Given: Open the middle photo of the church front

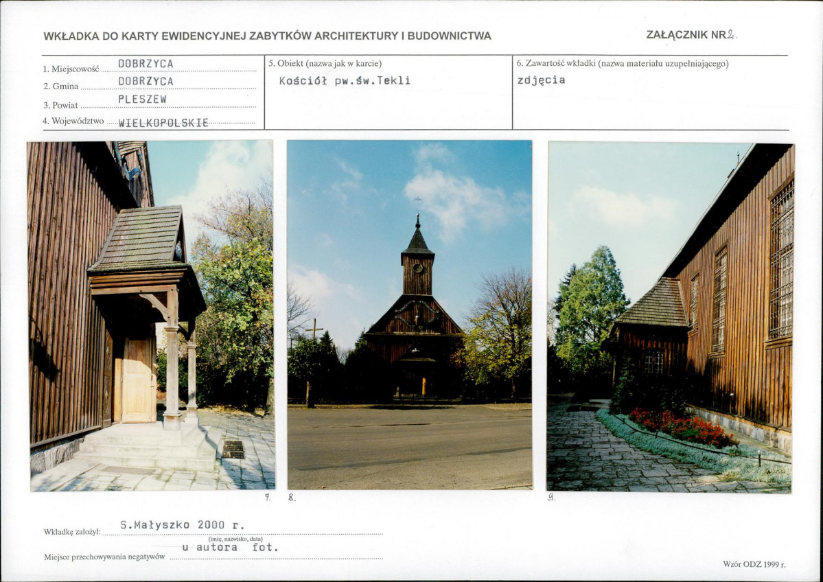Looking at the screenshot, I should [409, 314].
